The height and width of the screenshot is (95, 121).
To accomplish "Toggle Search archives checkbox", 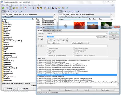I will coord(47,41).
